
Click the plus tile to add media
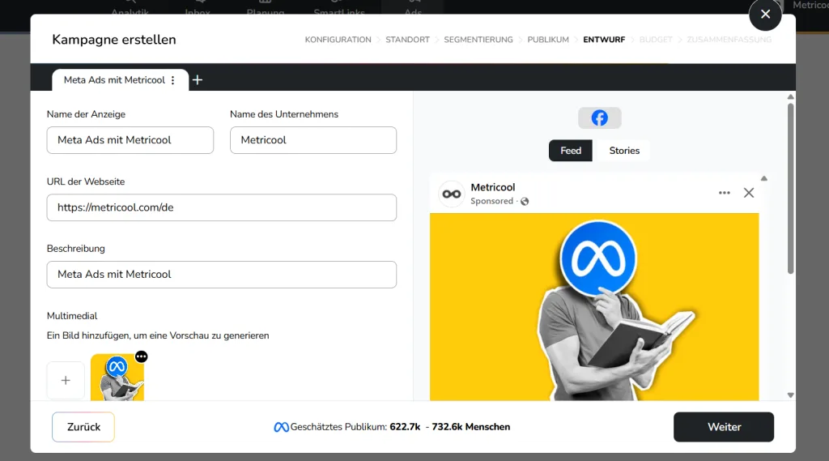click(66, 380)
